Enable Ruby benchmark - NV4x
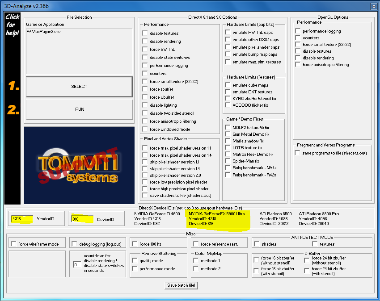This screenshot has width=380, height=301. coord(228,167)
